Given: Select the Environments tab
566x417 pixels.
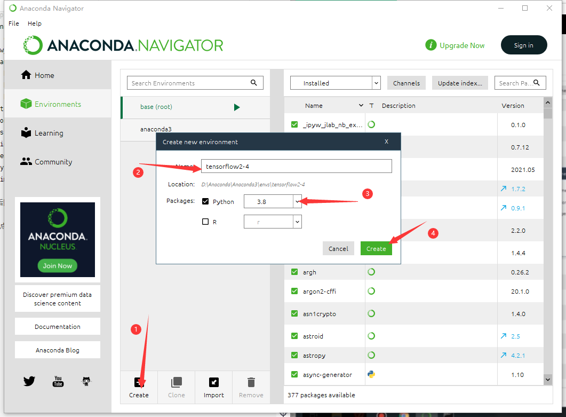Looking at the screenshot, I should pyautogui.click(x=58, y=104).
